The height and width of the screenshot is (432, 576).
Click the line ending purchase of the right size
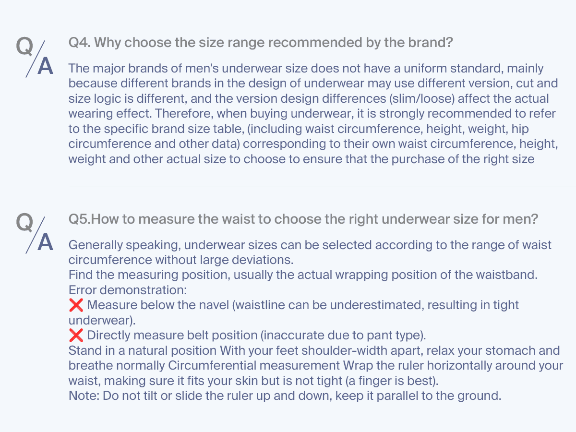tap(301, 159)
